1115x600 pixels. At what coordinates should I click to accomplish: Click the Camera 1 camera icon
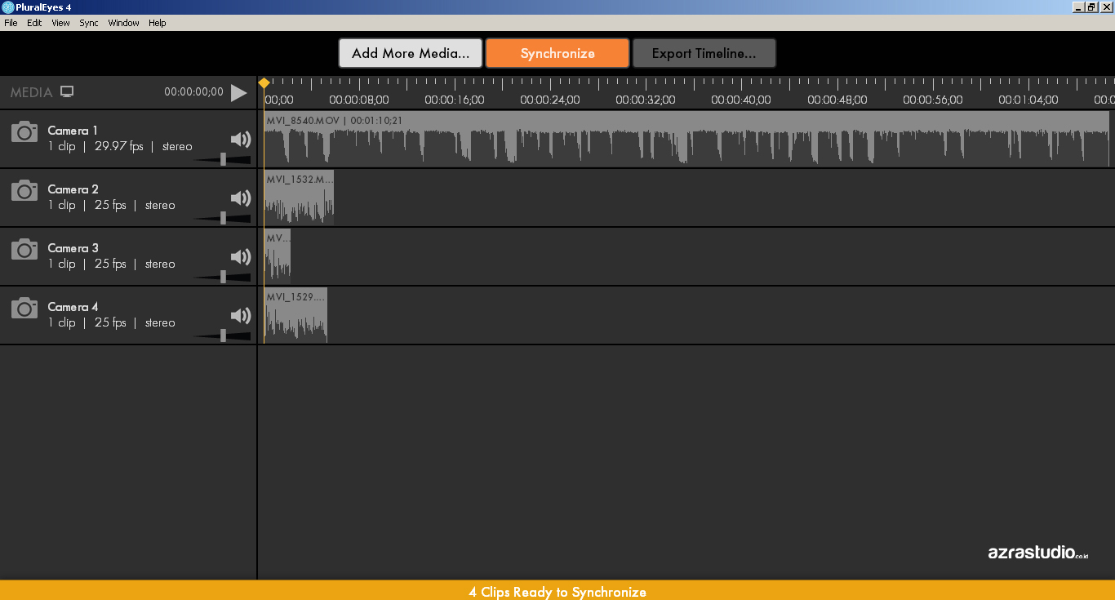click(24, 131)
